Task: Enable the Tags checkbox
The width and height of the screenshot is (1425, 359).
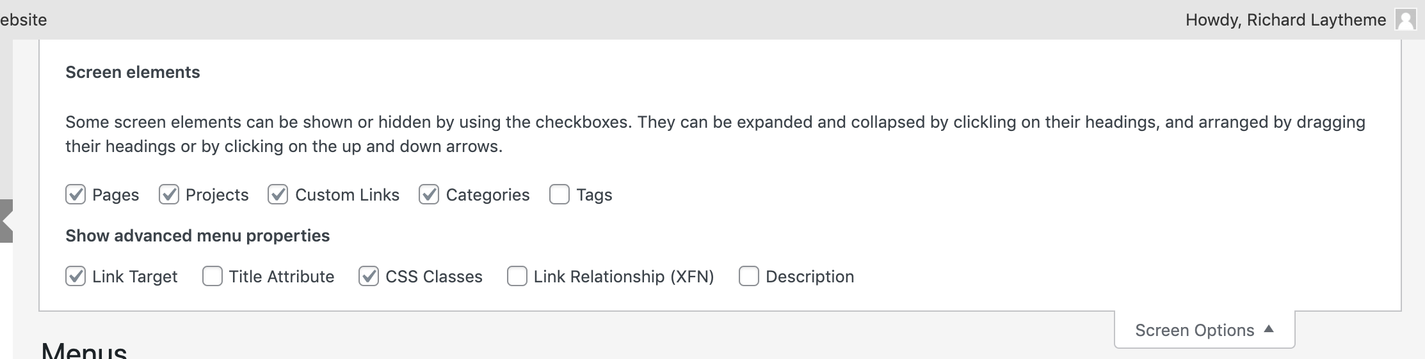Action: click(x=560, y=194)
